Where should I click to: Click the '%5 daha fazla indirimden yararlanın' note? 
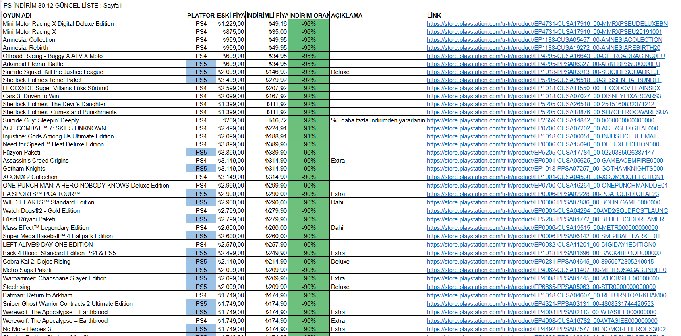(x=378, y=120)
